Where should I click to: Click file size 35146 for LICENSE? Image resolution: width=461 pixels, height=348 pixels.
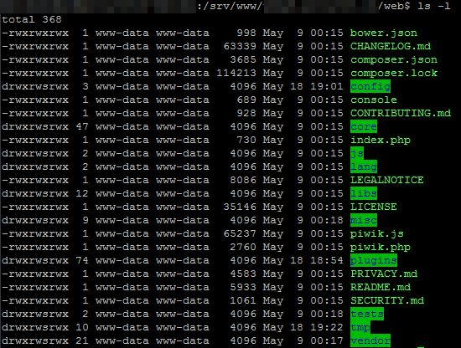click(x=240, y=207)
